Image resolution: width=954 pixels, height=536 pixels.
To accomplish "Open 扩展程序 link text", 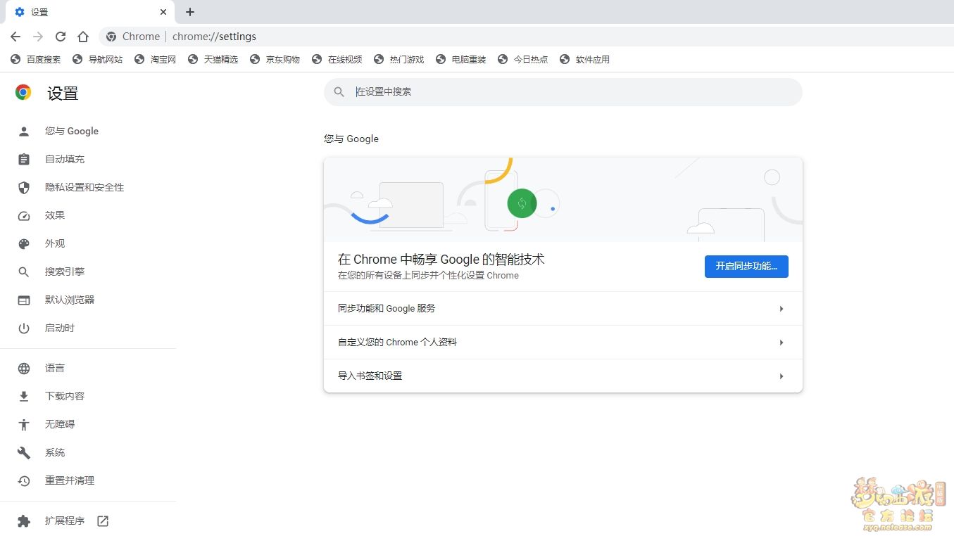I will [x=65, y=521].
